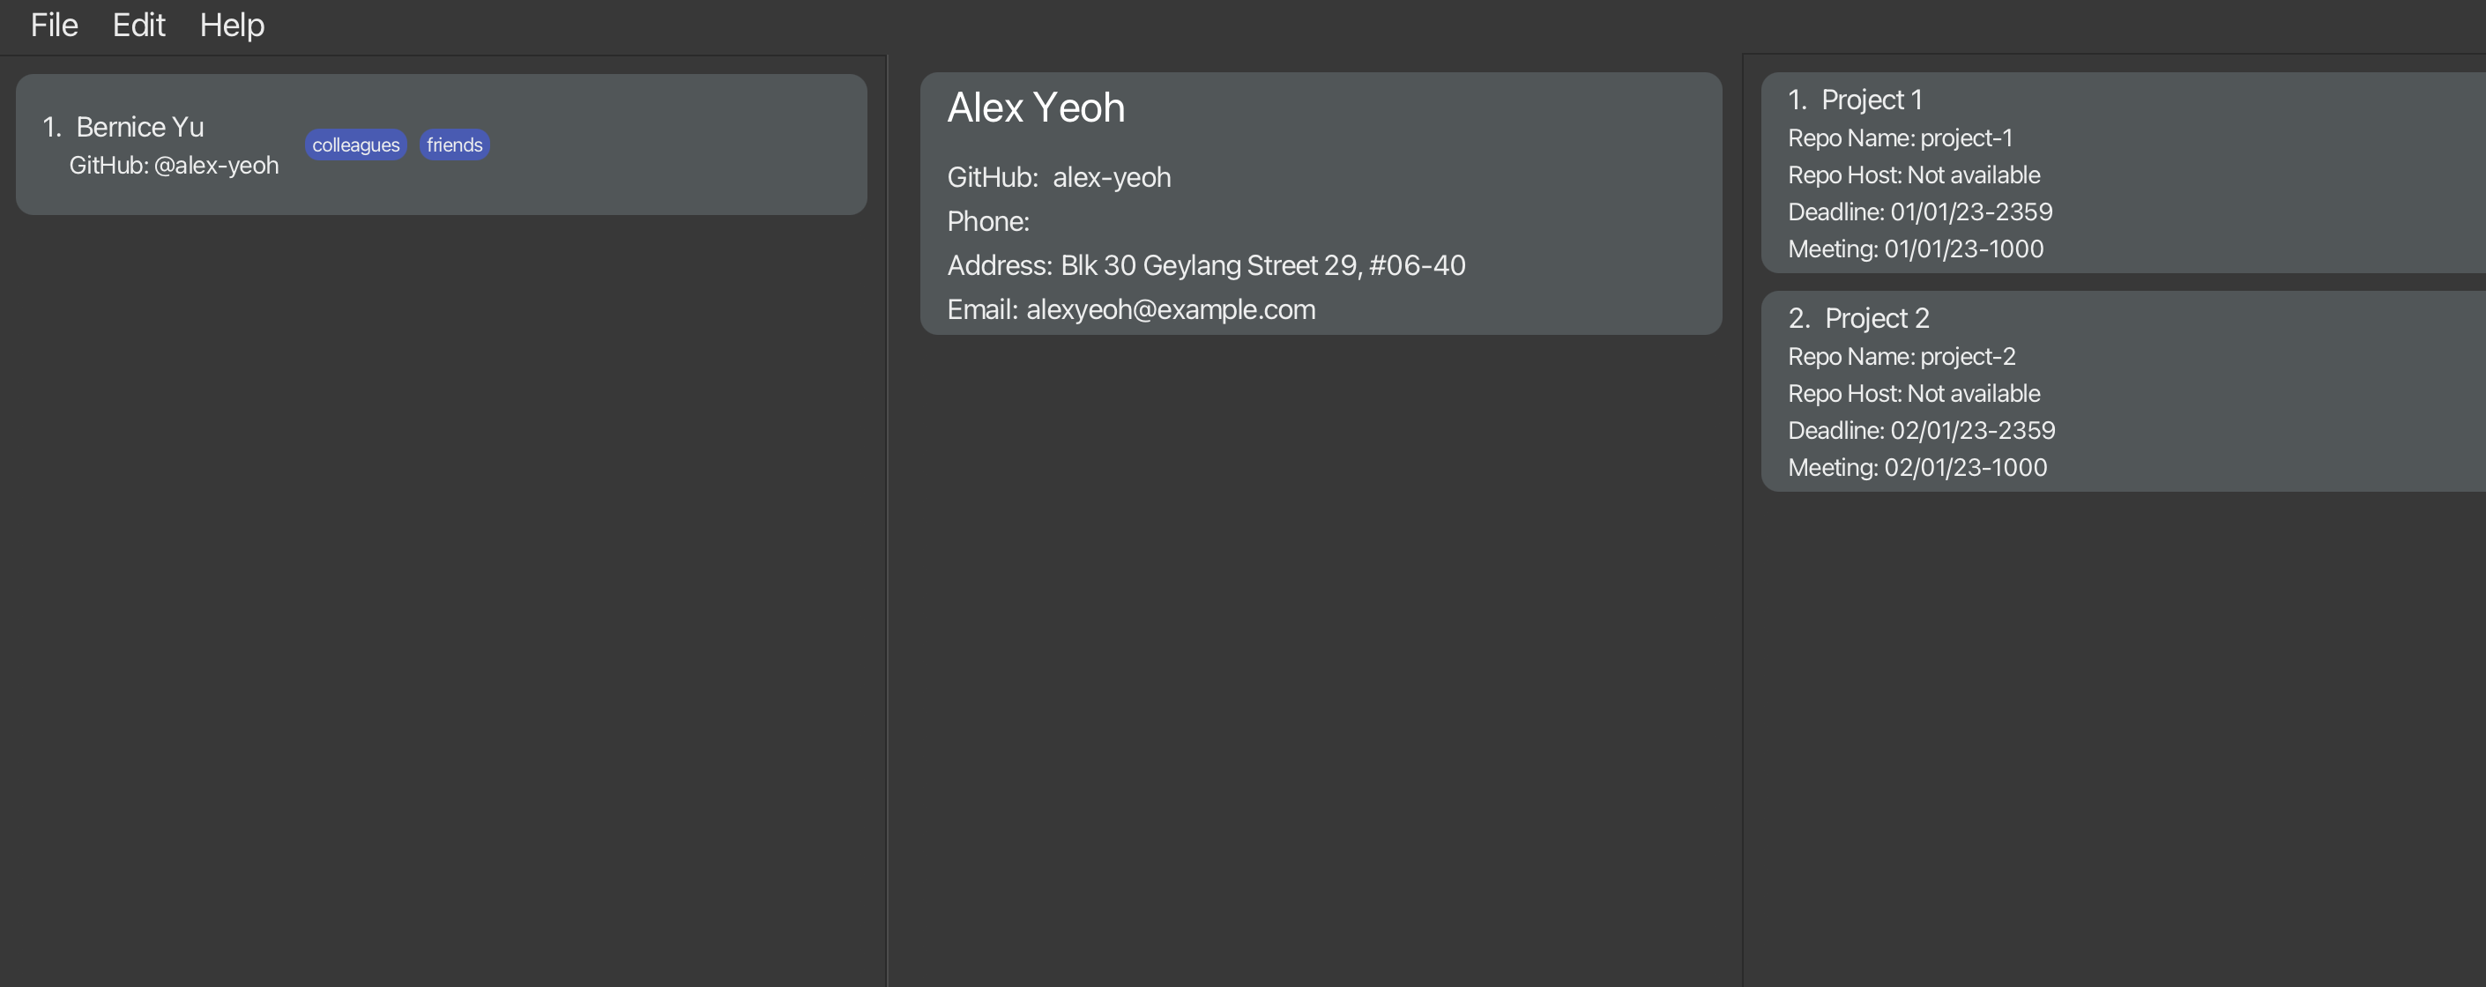Click Repo Name project-1
This screenshot has height=987, width=2486.
(1901, 138)
